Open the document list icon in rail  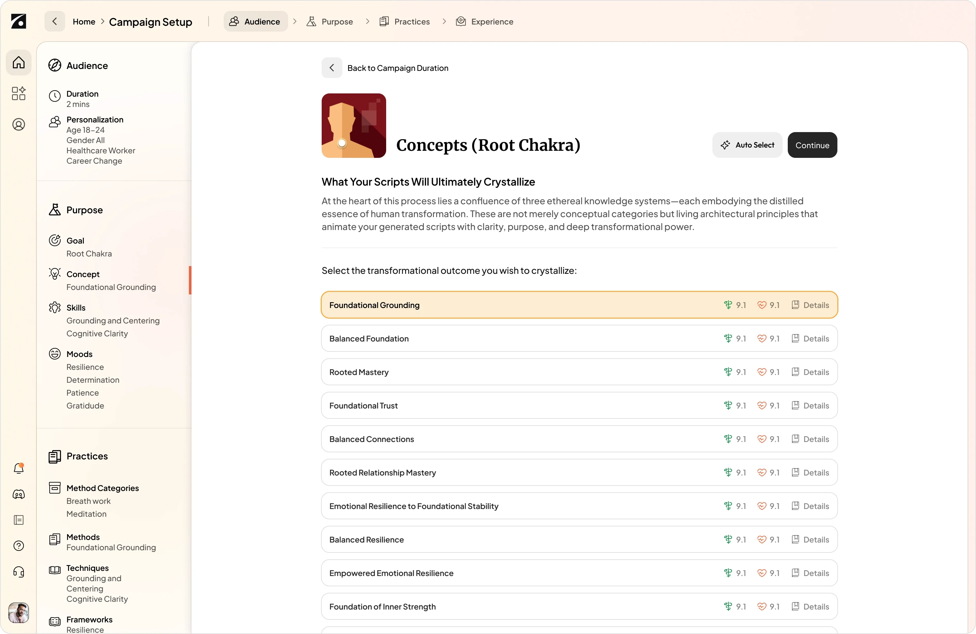click(18, 520)
